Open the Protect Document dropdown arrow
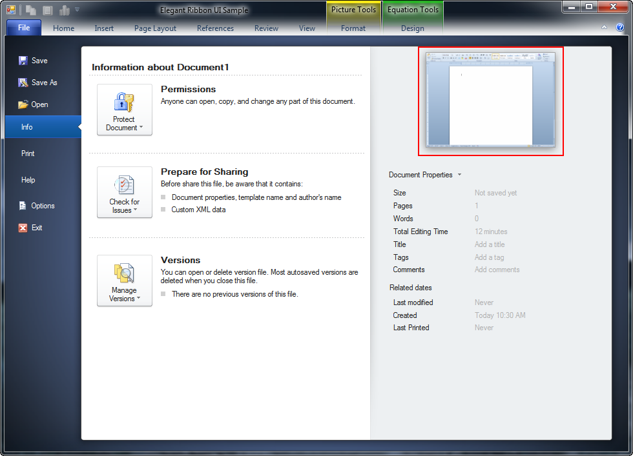Screen dimensions: 633x456 coord(141,127)
